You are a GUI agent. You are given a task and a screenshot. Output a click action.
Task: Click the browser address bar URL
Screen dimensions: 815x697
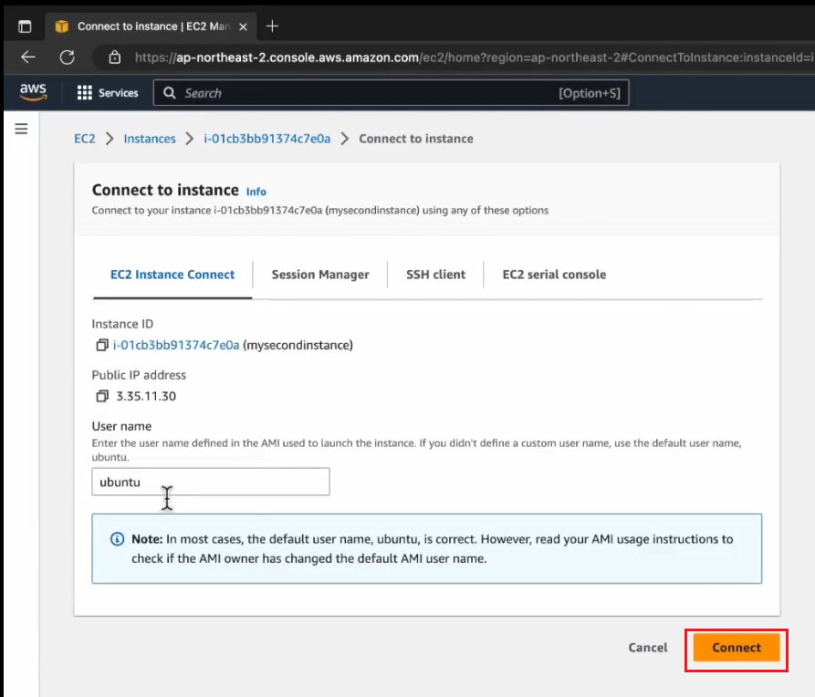click(474, 57)
